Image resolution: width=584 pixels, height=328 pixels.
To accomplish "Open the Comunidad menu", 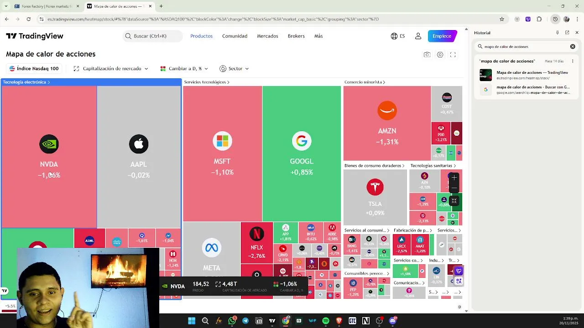I will (235, 36).
